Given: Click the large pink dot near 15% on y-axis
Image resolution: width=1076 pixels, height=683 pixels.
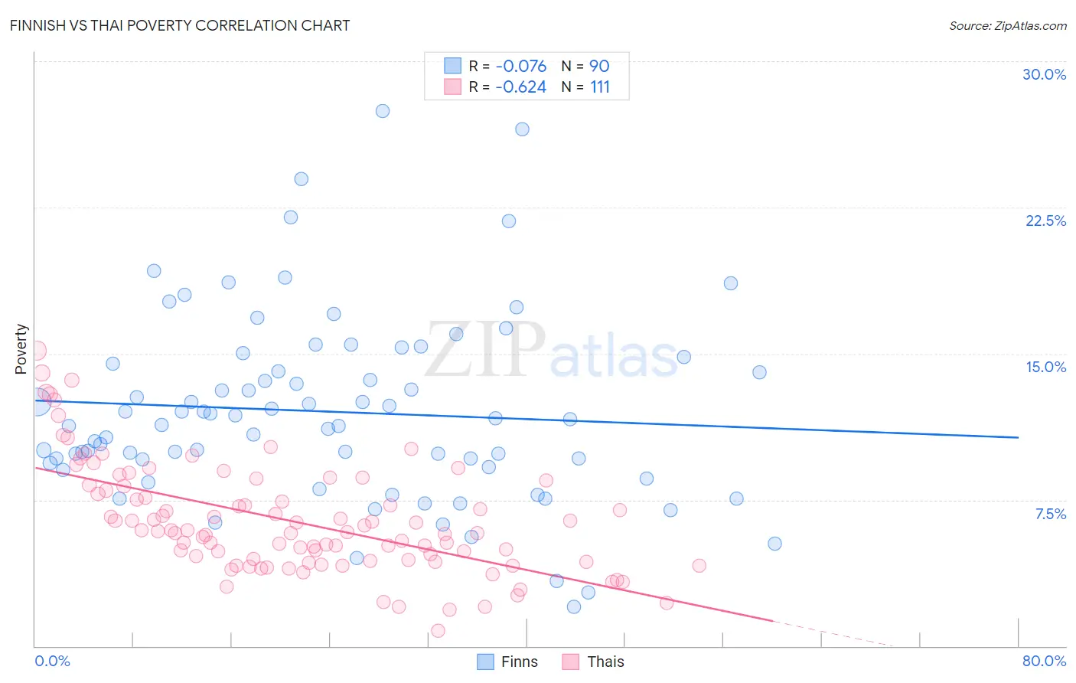Looking at the screenshot, I should [x=36, y=351].
